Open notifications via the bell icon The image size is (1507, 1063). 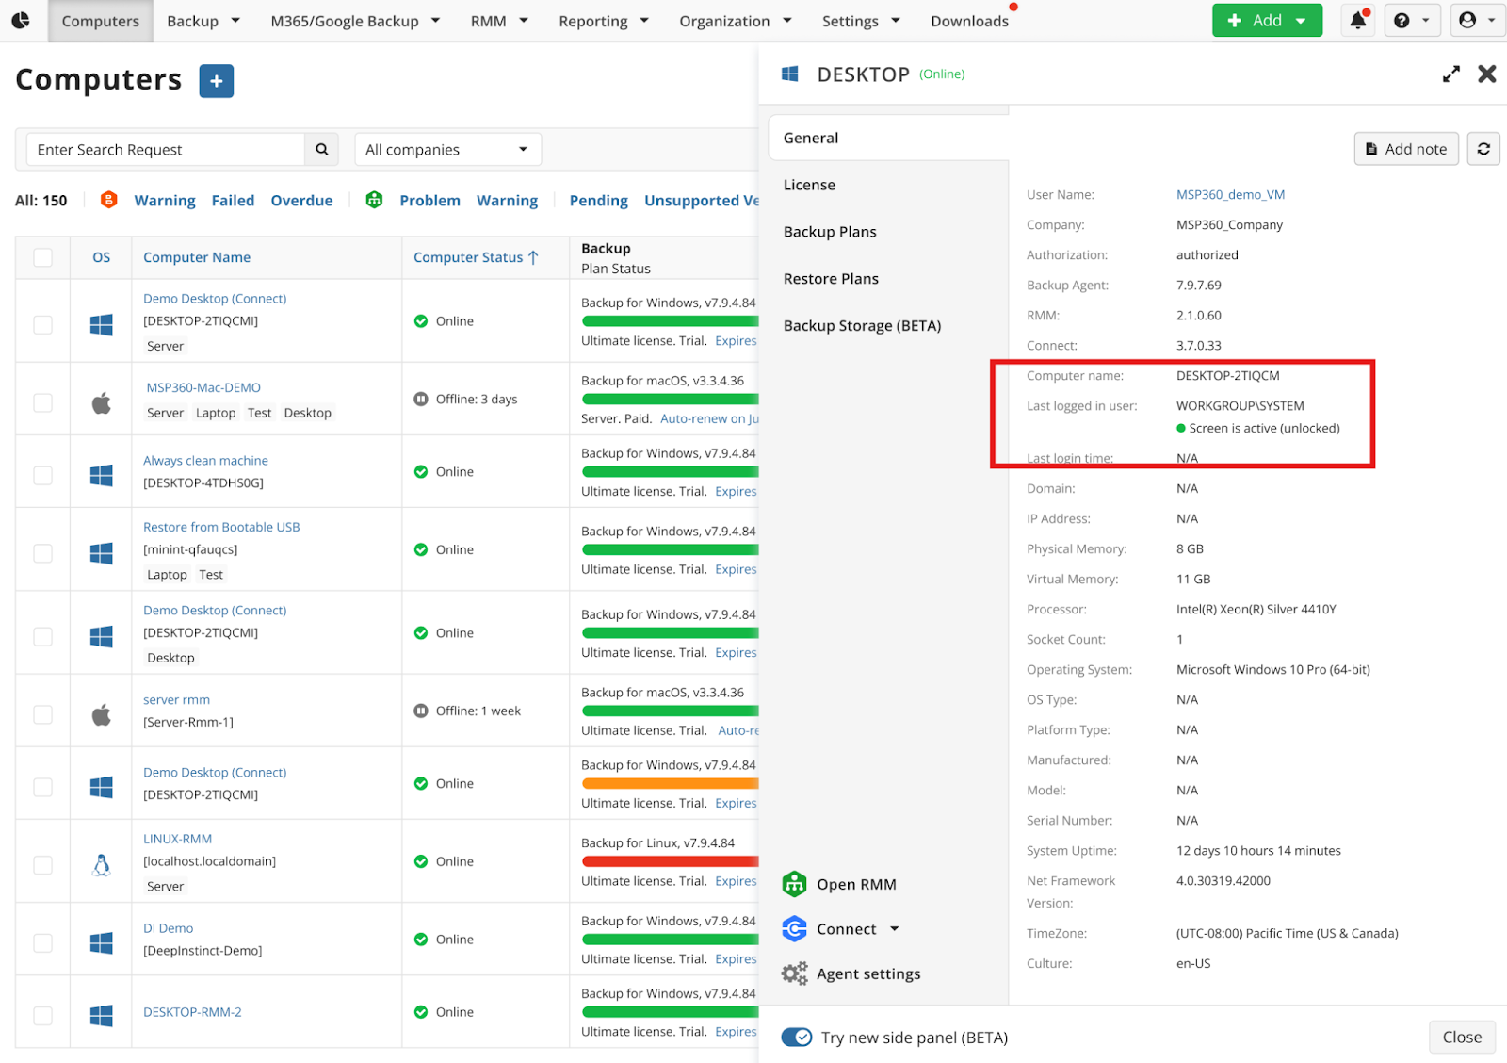[1357, 20]
